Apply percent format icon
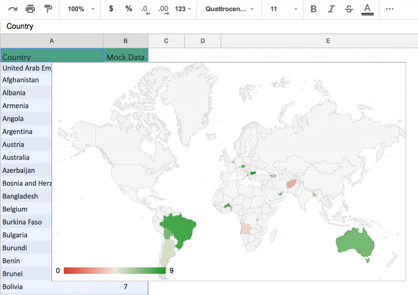Screen dimensions: 418x295 coord(128,9)
